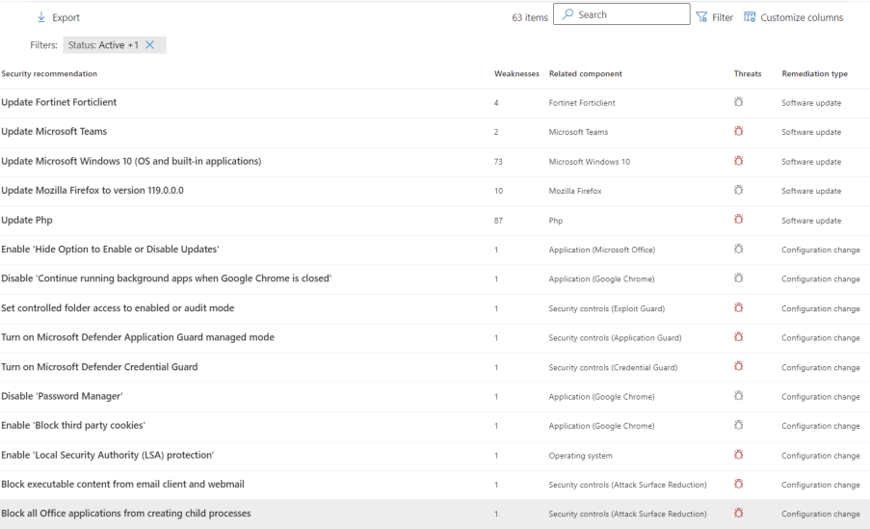Open Block all Office applications from creating child processes
The image size is (870, 529).
[126, 514]
